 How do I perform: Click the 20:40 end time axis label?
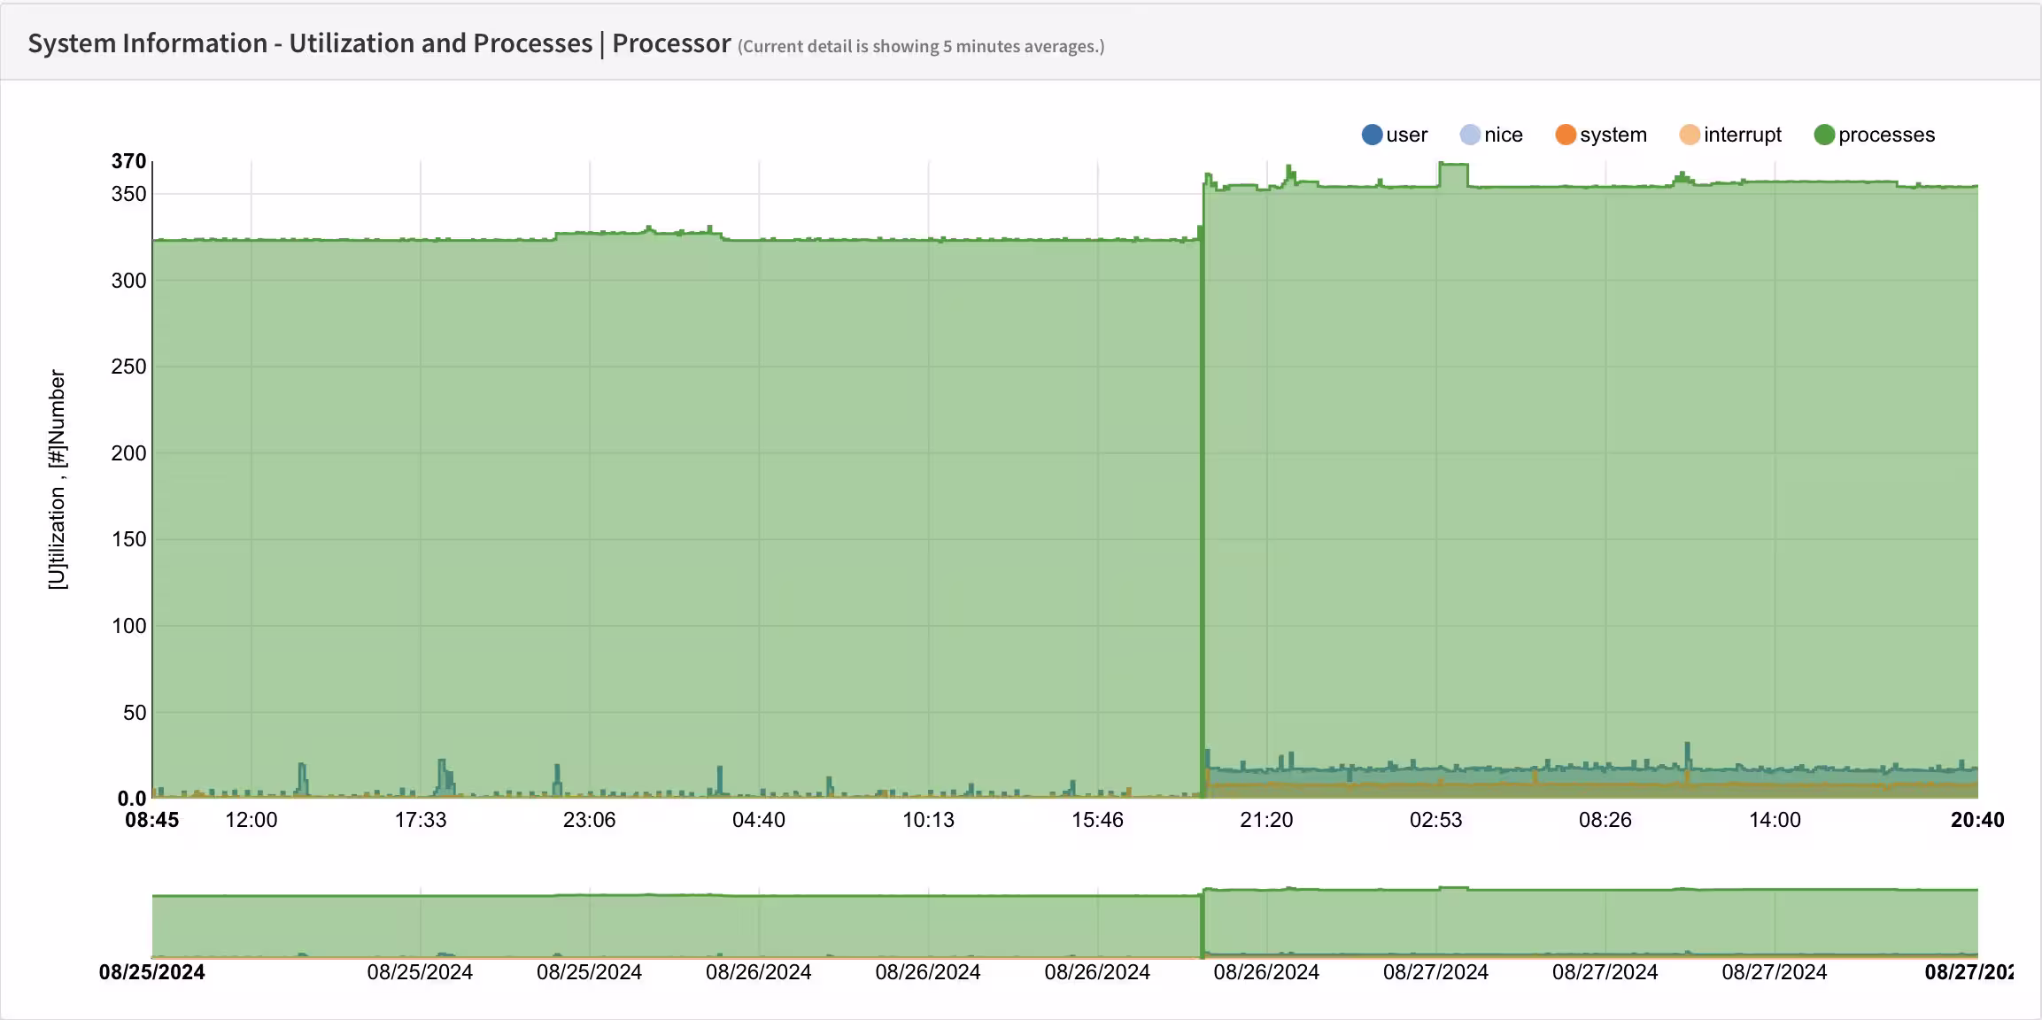pos(1977,820)
